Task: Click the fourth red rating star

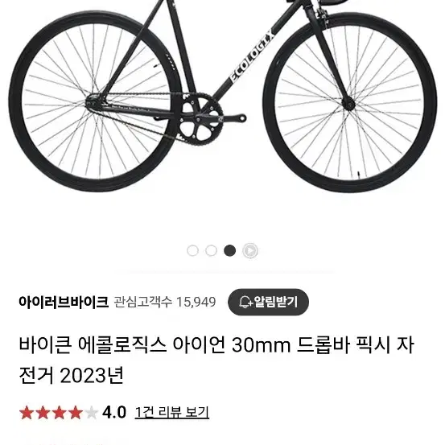Action: pyautogui.click(x=76, y=412)
